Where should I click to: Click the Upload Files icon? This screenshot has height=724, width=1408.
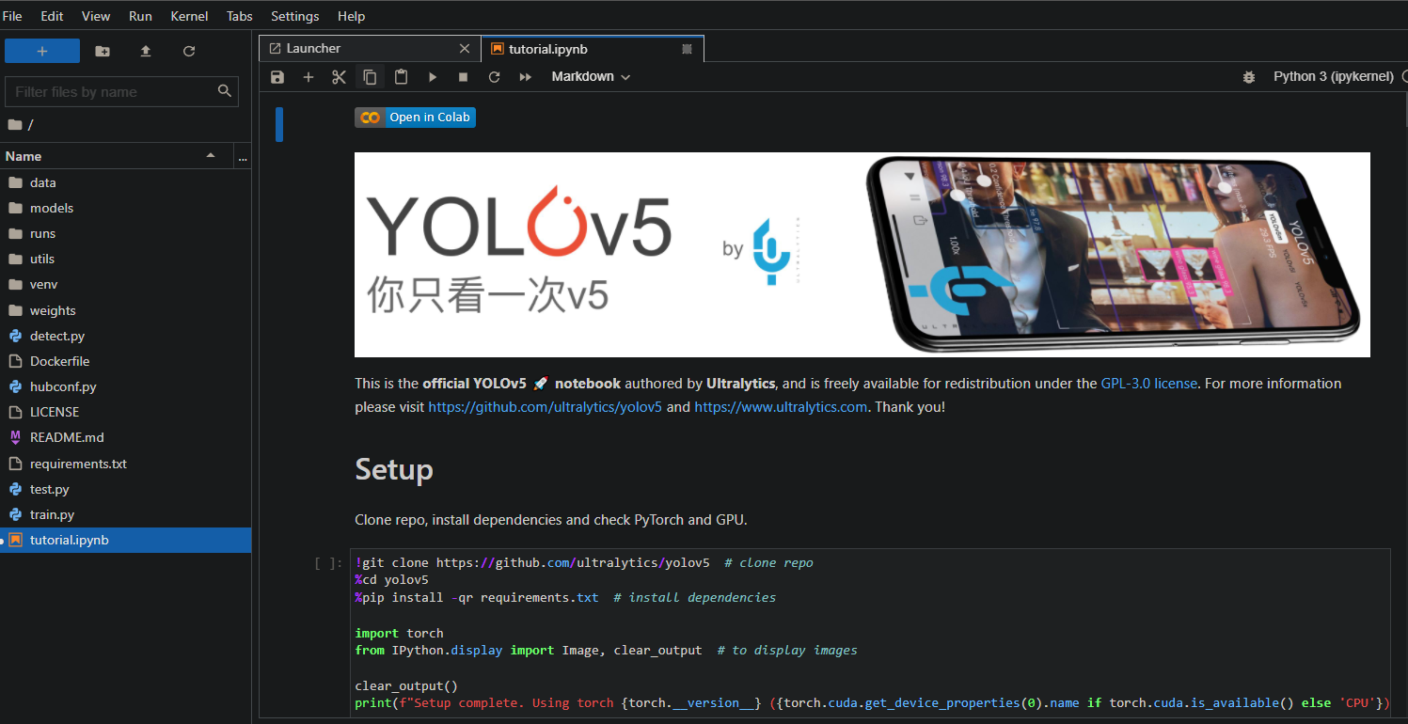pos(146,52)
